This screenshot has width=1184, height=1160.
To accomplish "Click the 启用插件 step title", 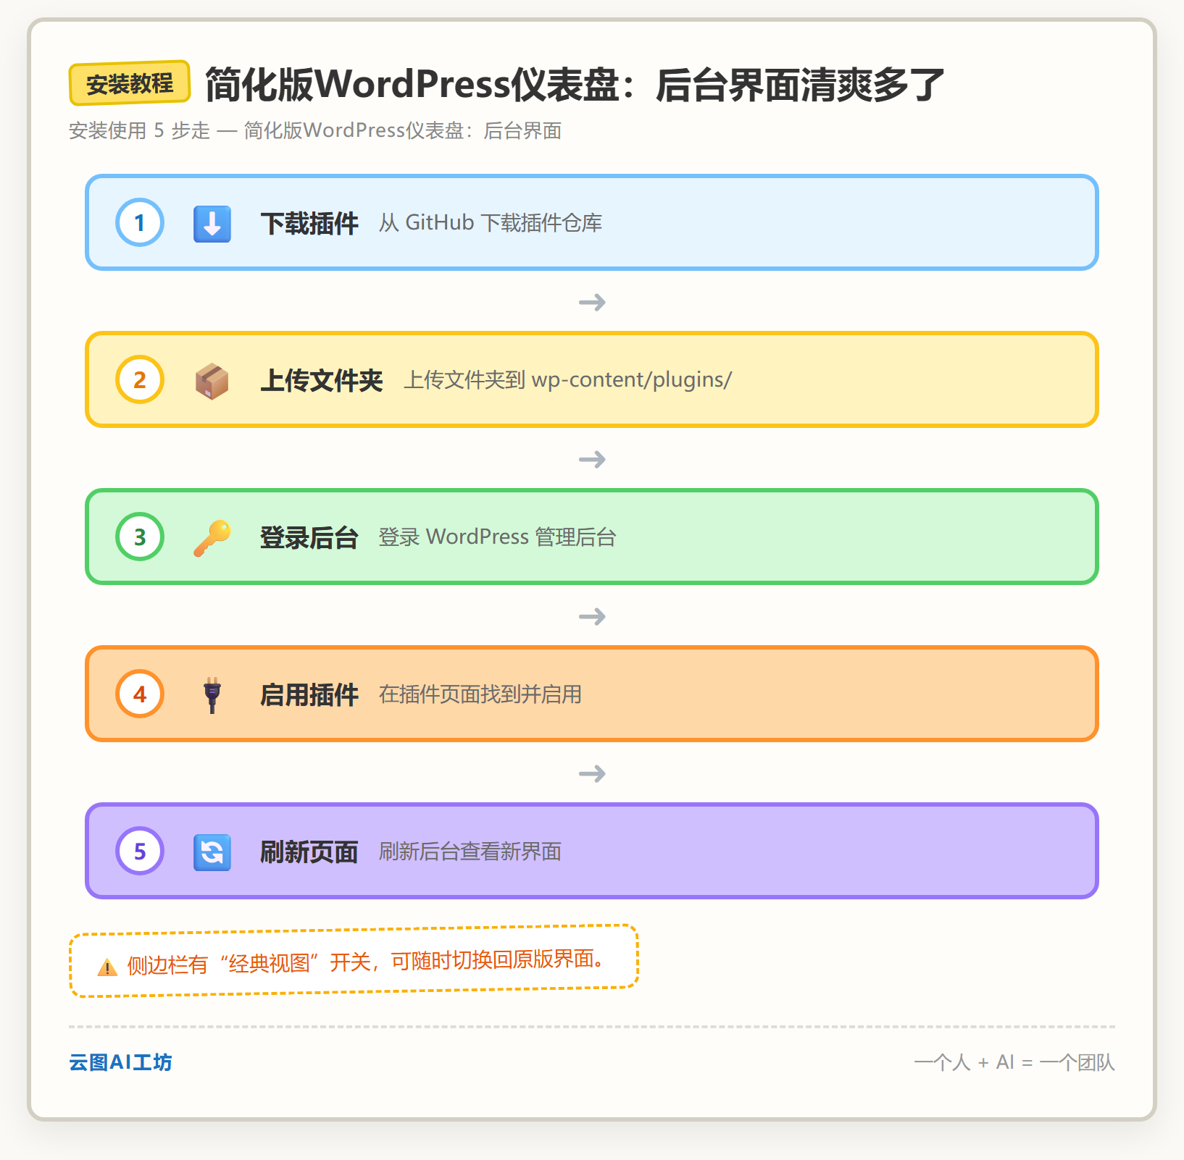I will pos(309,694).
